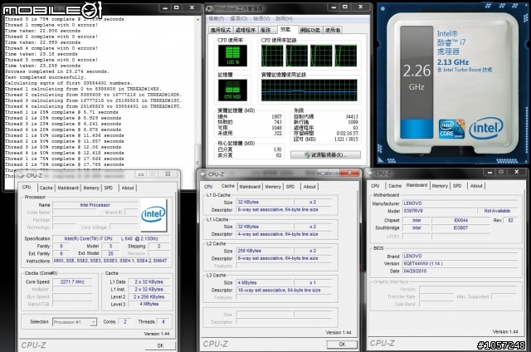Viewport: 531px width, 352px height.
Task: Click the Specification field Intel(R) Core(TM) i7 CPU
Action: (x=111, y=238)
